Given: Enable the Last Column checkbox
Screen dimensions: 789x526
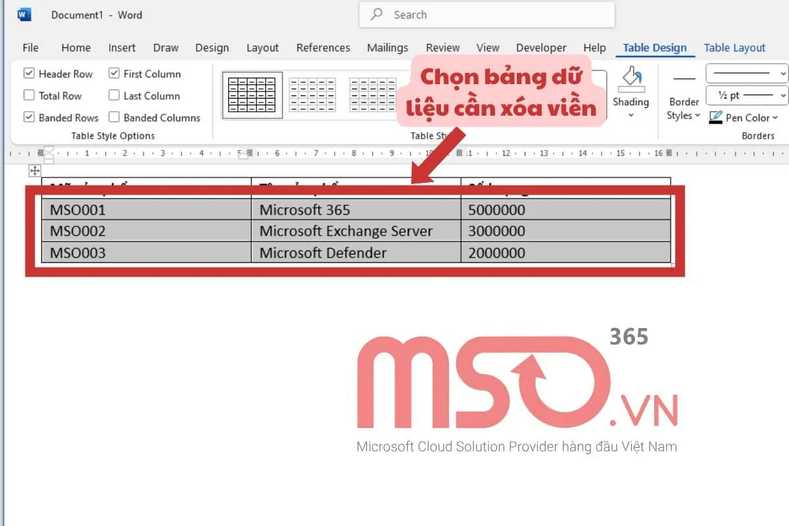Looking at the screenshot, I should 114,95.
